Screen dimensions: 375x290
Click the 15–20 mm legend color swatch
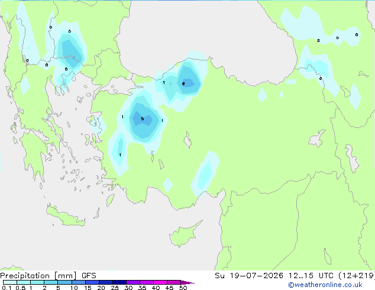point(92,282)
